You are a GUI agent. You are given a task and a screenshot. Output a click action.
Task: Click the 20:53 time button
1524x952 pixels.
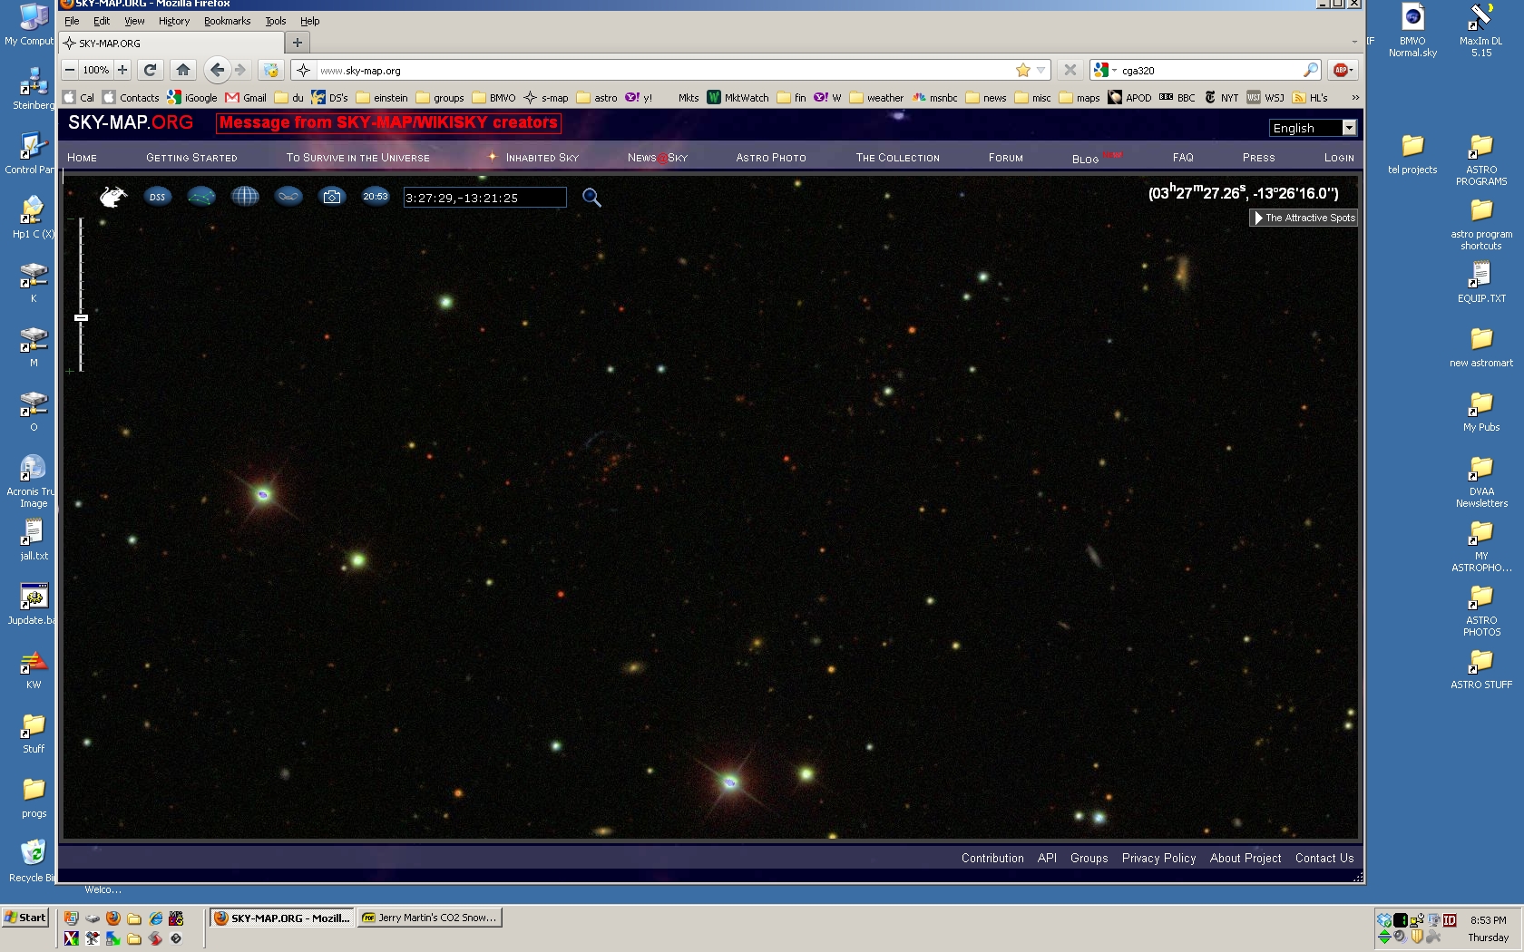(376, 196)
